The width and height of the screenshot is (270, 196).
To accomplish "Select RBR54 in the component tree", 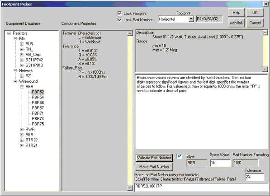I will pyautogui.click(x=38, y=97).
